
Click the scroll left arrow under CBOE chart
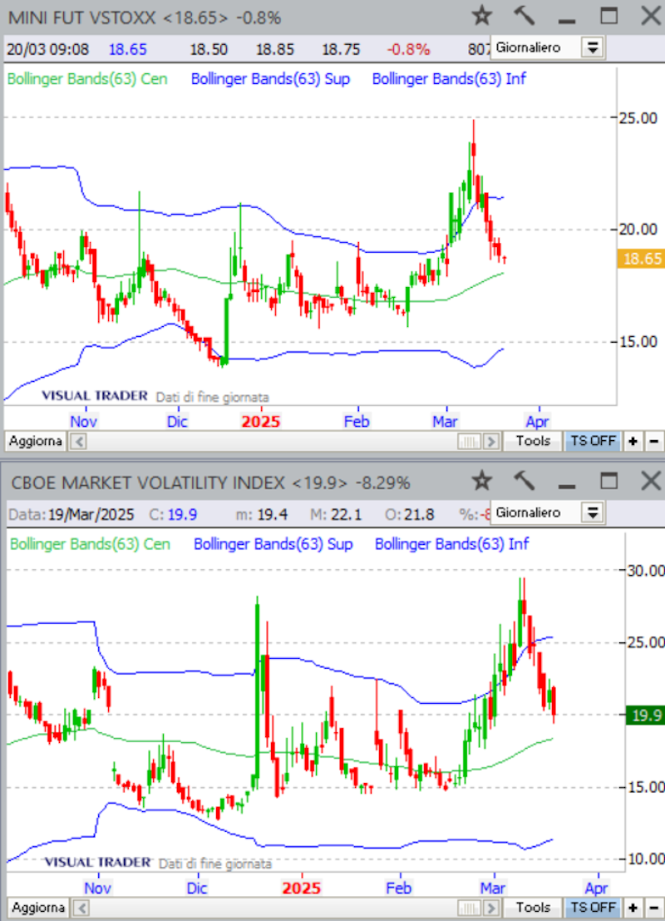click(x=80, y=907)
